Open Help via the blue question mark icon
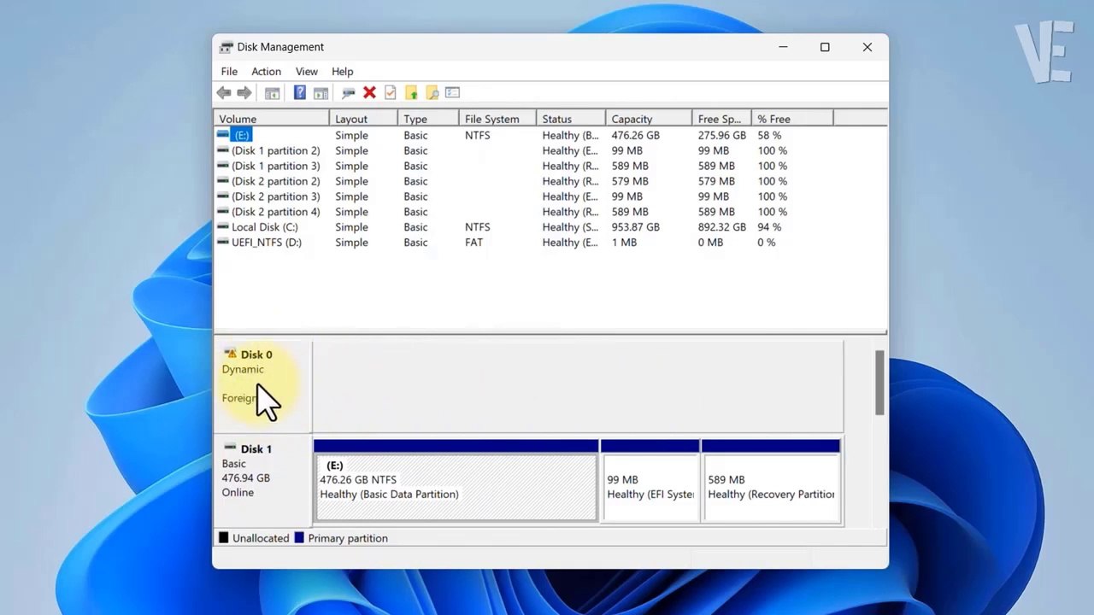Screen dimensions: 1094x615 pos(300,92)
